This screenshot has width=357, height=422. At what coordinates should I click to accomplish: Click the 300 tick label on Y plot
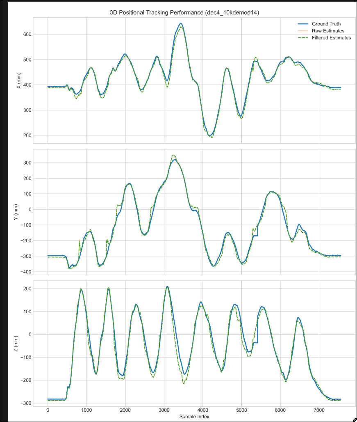coord(28,163)
